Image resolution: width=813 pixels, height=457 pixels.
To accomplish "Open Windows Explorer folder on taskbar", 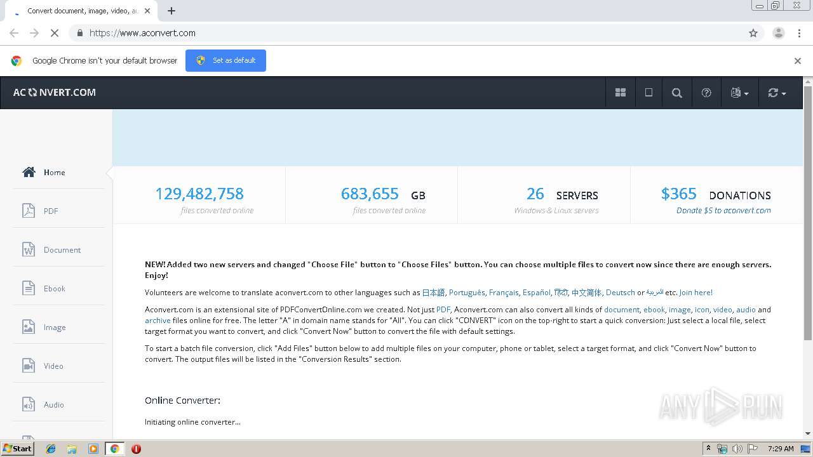I will [72, 449].
